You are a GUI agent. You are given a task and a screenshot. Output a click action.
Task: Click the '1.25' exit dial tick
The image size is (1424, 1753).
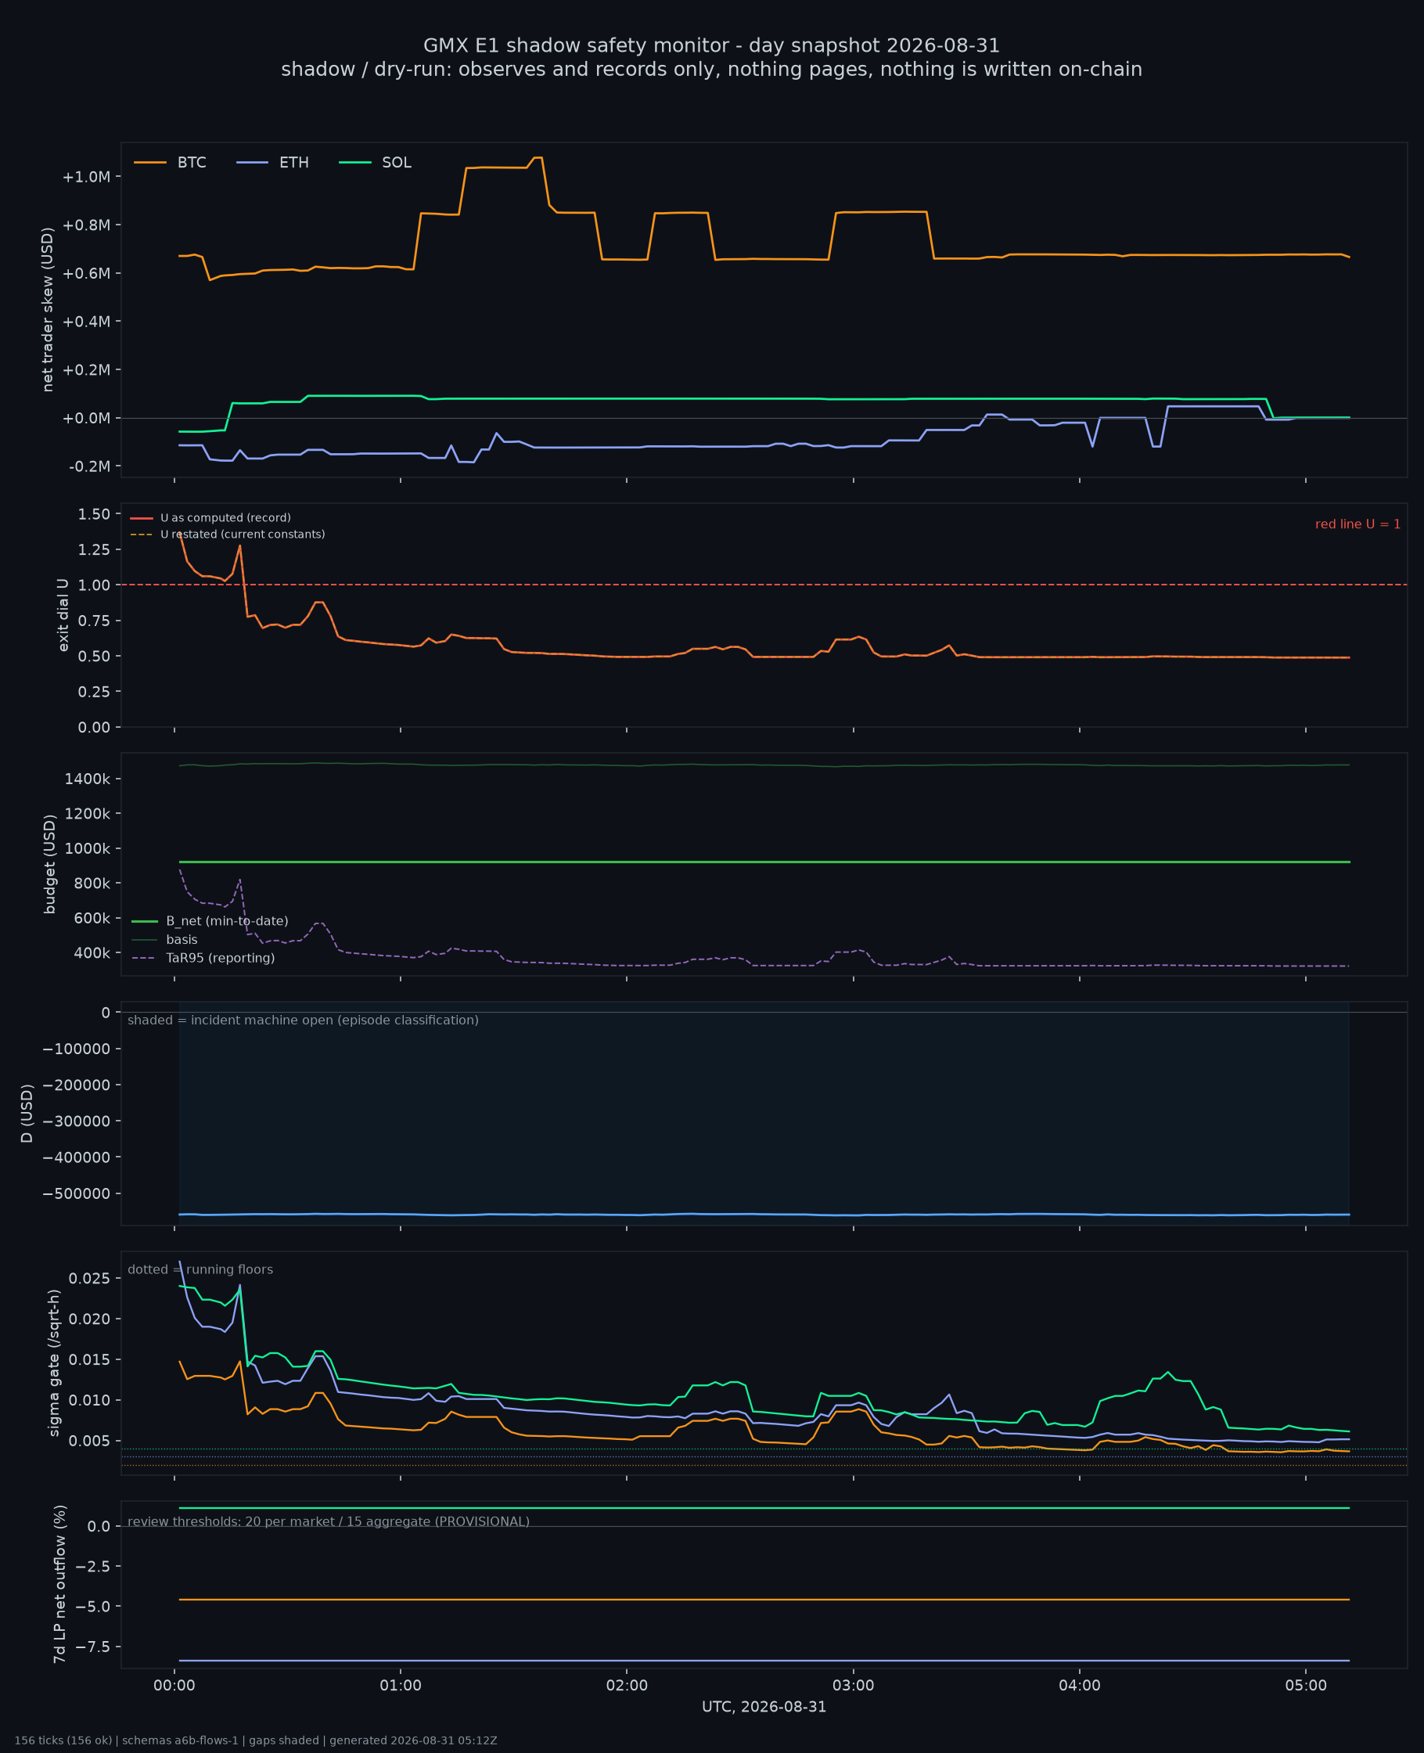click(95, 549)
